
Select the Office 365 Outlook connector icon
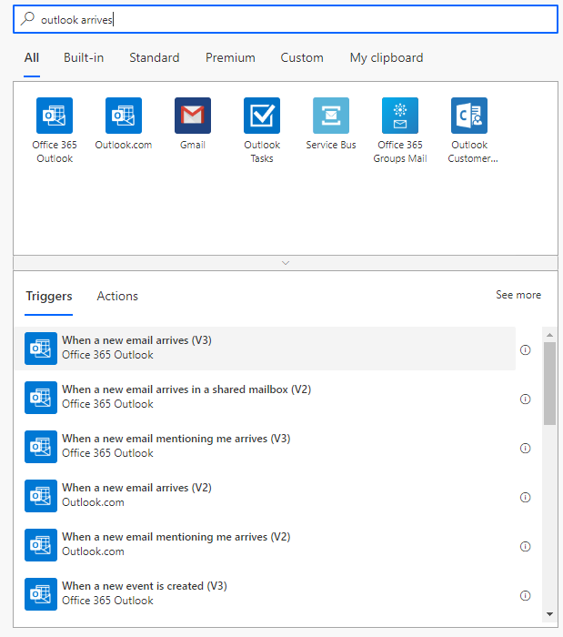(55, 116)
